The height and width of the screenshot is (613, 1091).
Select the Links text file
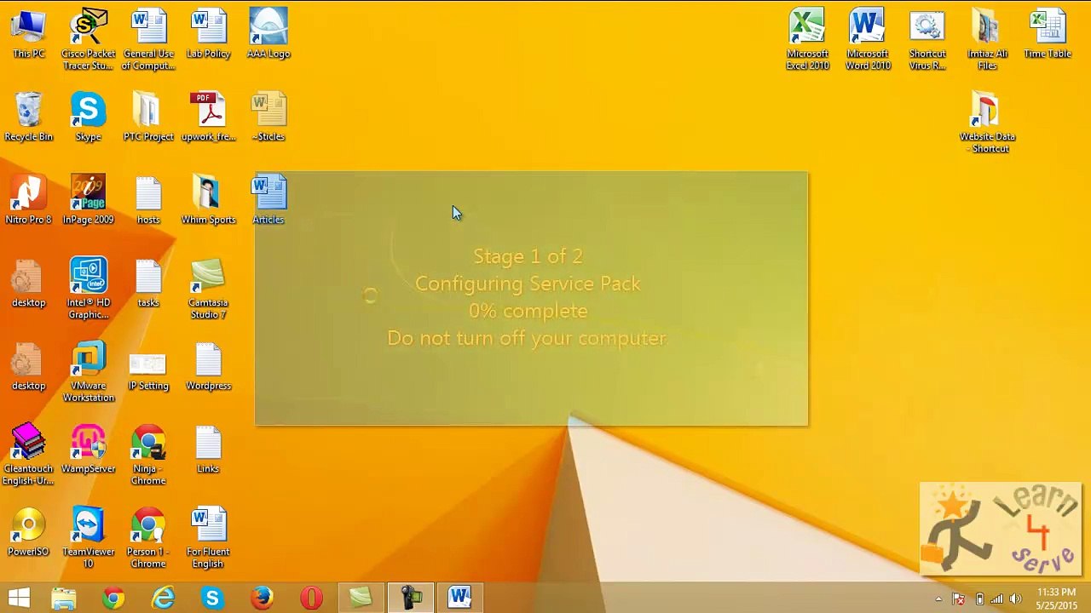[208, 449]
